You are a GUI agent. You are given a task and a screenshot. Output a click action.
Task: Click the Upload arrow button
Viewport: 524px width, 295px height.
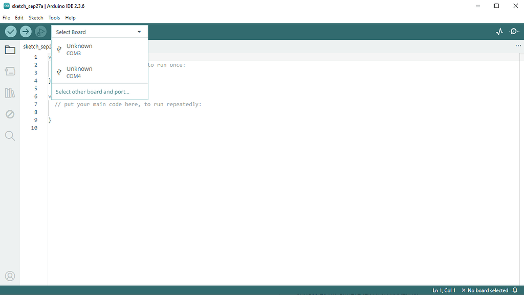pyautogui.click(x=26, y=32)
